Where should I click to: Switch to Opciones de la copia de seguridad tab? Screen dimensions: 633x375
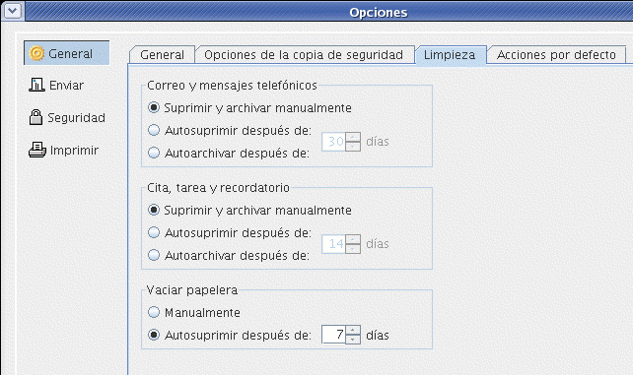pyautogui.click(x=304, y=55)
